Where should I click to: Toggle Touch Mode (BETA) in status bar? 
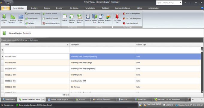(x=152, y=105)
